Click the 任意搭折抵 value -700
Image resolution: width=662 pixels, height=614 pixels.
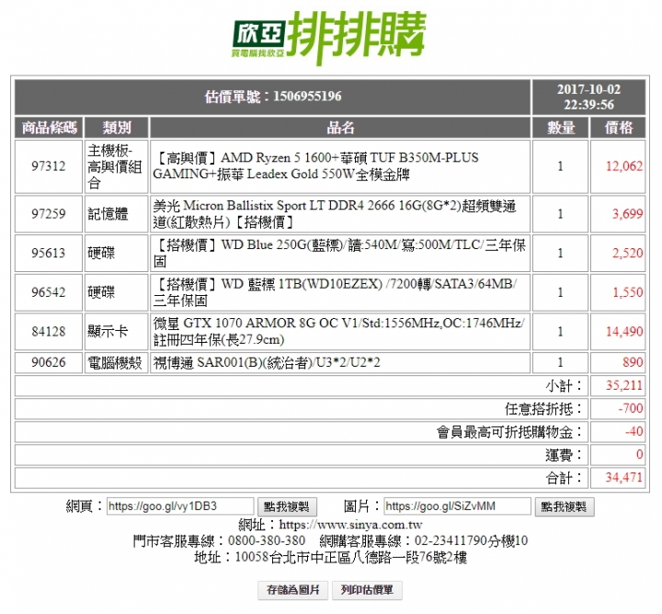click(x=631, y=409)
